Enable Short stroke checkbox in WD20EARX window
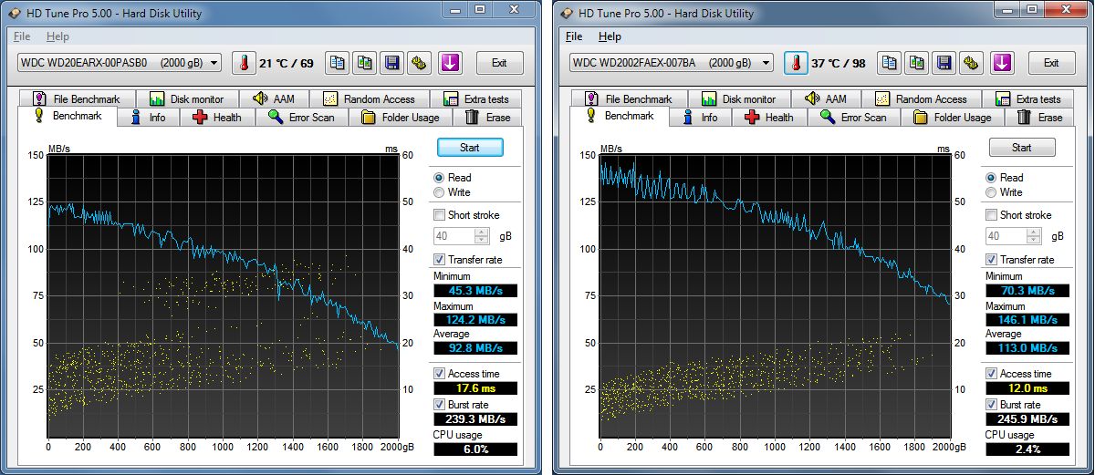Viewport: 1095px width, 475px height. click(440, 215)
